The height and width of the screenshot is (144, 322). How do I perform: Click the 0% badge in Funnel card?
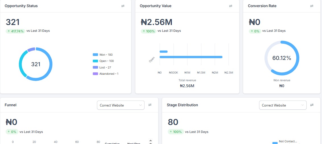coord(12,132)
